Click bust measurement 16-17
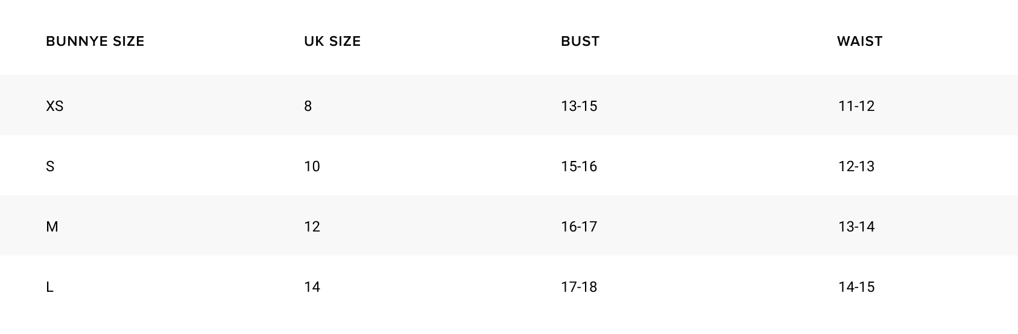This screenshot has width=1018, height=334. click(x=579, y=227)
